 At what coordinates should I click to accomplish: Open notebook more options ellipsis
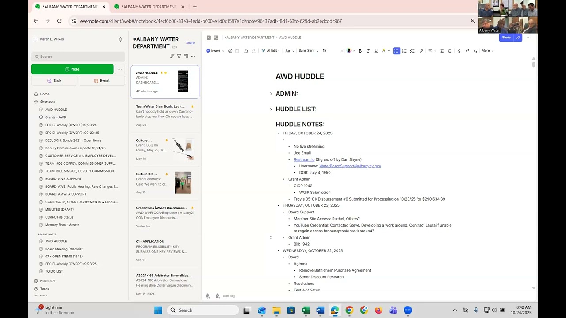click(193, 56)
